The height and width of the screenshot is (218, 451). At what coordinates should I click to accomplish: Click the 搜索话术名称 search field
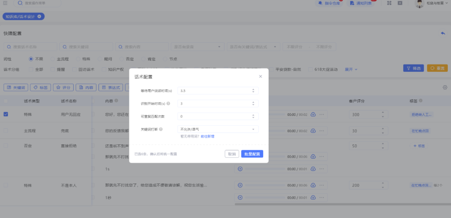point(30,46)
